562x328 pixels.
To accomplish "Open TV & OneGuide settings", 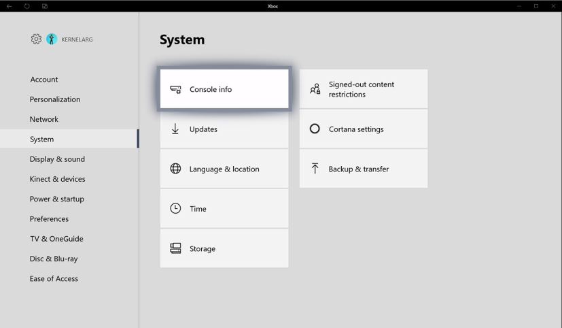I will (x=69, y=239).
